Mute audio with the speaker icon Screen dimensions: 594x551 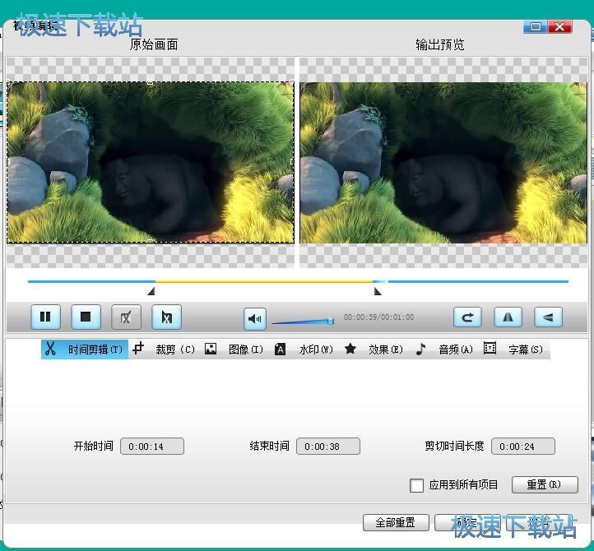pyautogui.click(x=254, y=319)
